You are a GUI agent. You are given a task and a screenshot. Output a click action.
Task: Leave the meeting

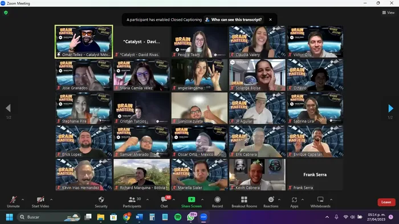386,202
